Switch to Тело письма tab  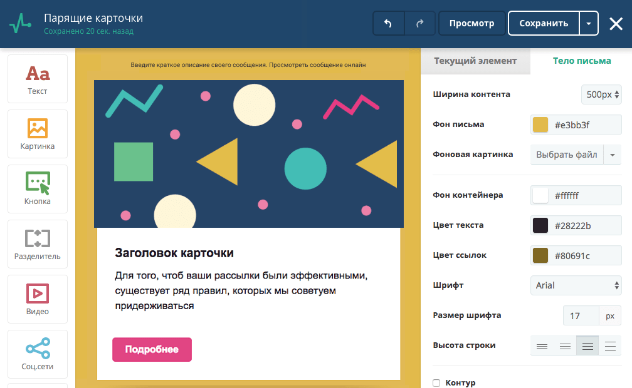click(x=582, y=61)
